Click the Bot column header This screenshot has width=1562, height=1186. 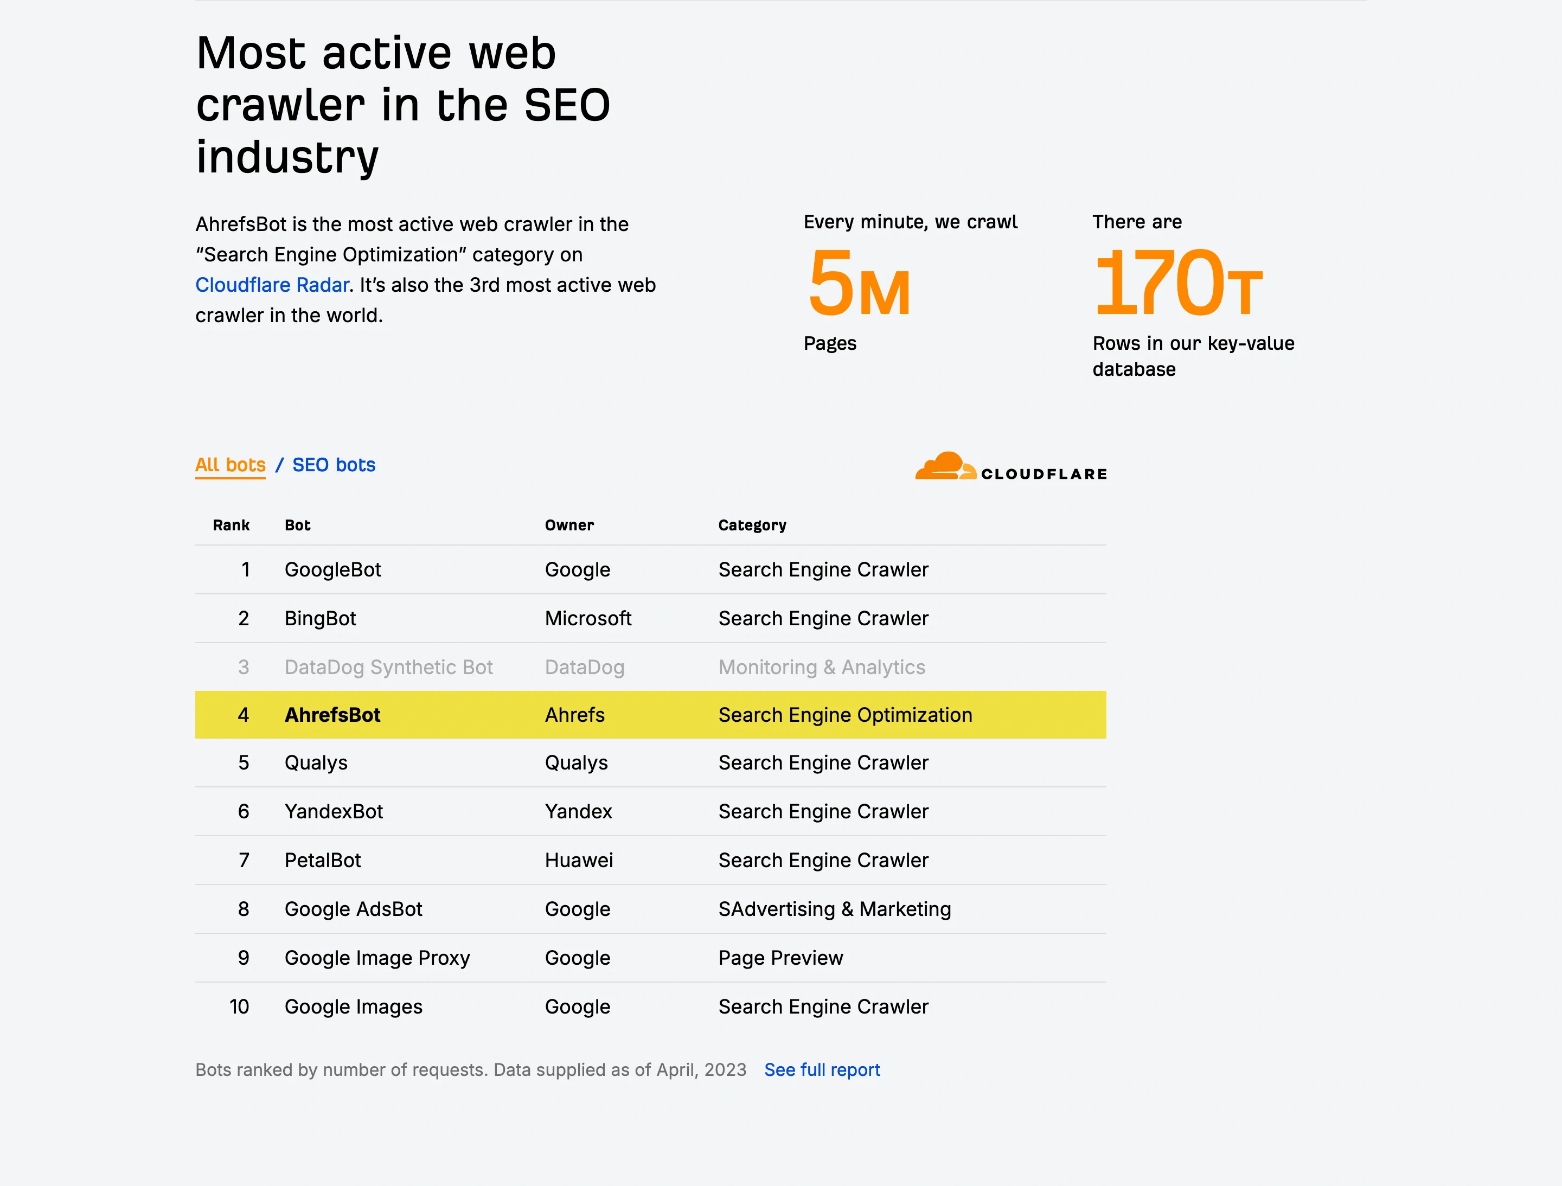(297, 525)
